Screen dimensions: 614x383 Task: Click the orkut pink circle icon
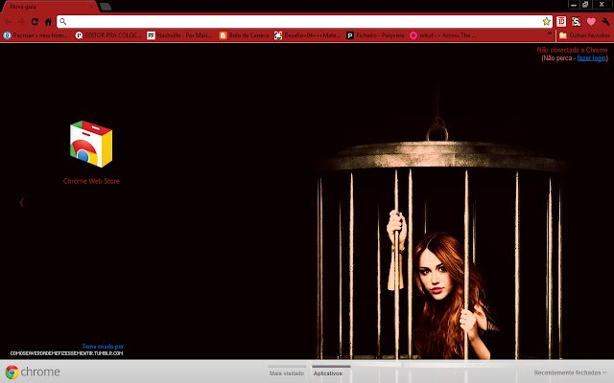coord(413,35)
